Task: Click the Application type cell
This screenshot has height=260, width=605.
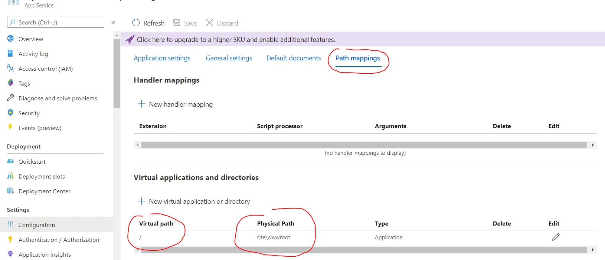Action: pyautogui.click(x=389, y=237)
